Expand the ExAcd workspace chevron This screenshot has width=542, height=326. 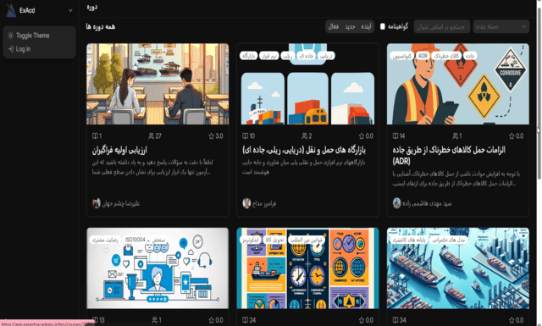(x=70, y=10)
